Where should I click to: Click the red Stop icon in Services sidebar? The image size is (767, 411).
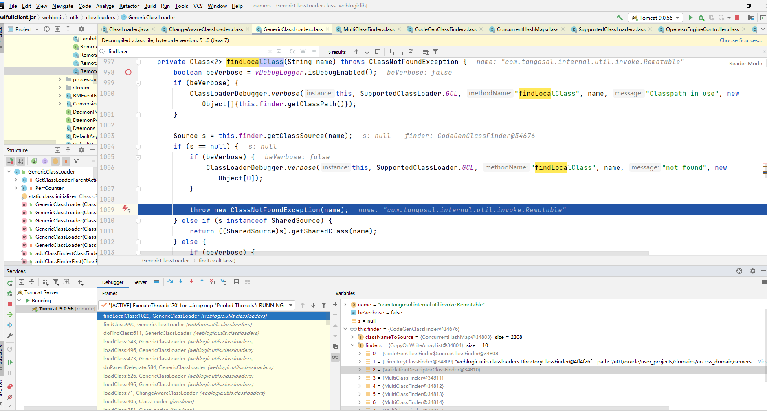[10, 304]
